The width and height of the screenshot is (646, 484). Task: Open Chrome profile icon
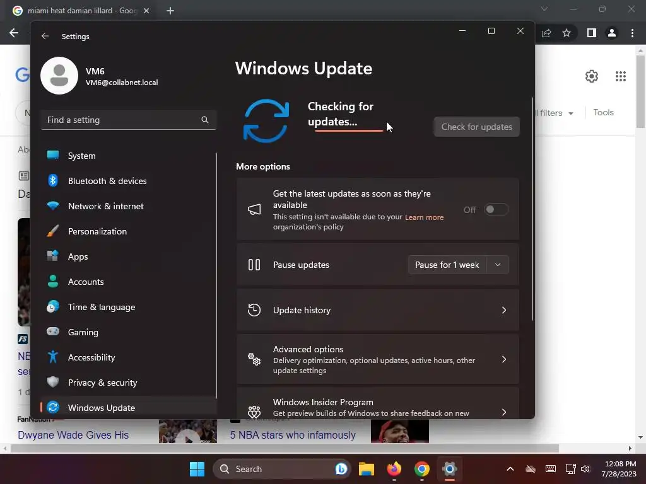(x=612, y=33)
